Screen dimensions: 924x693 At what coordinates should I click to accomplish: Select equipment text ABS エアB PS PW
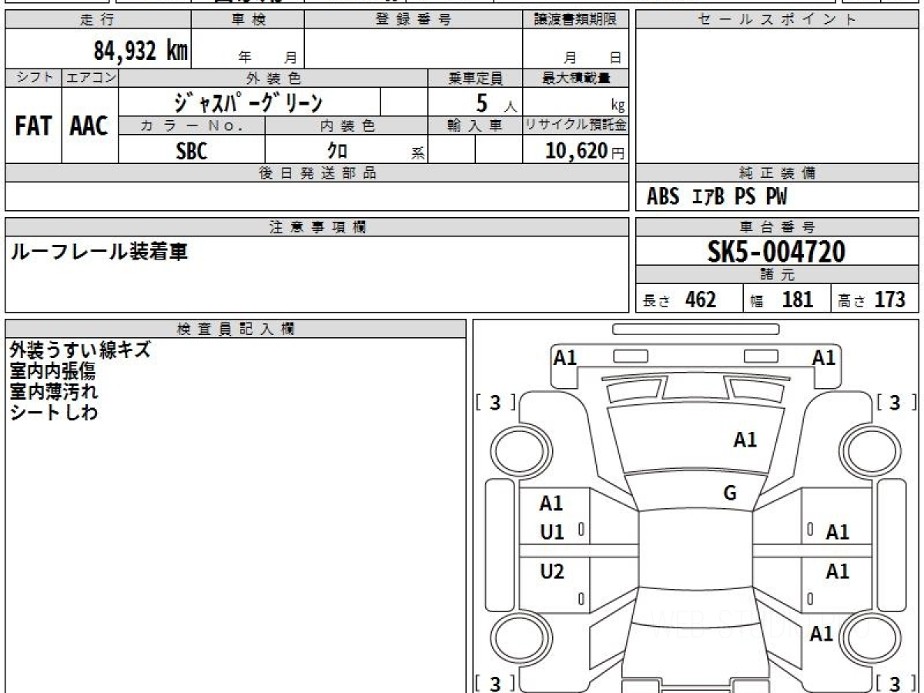[717, 198]
